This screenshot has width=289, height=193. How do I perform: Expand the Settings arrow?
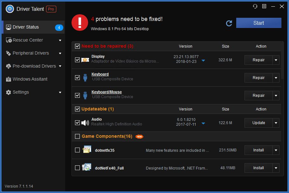click(x=60, y=92)
